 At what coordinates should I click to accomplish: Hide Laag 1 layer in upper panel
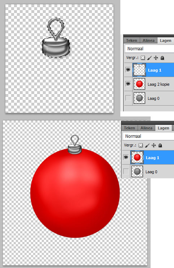pyautogui.click(x=128, y=70)
